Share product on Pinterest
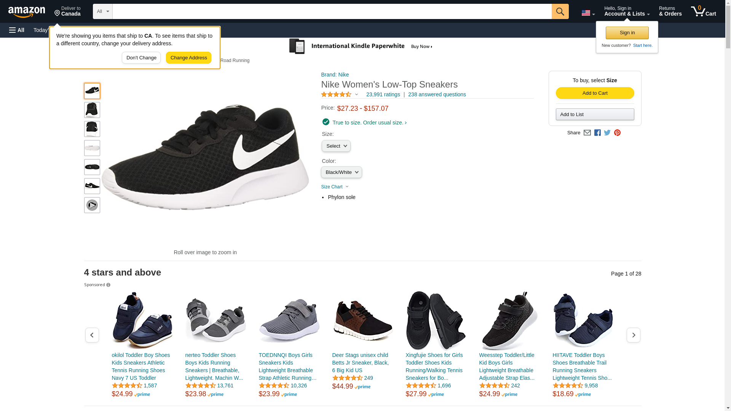The image size is (731, 411). [x=617, y=133]
